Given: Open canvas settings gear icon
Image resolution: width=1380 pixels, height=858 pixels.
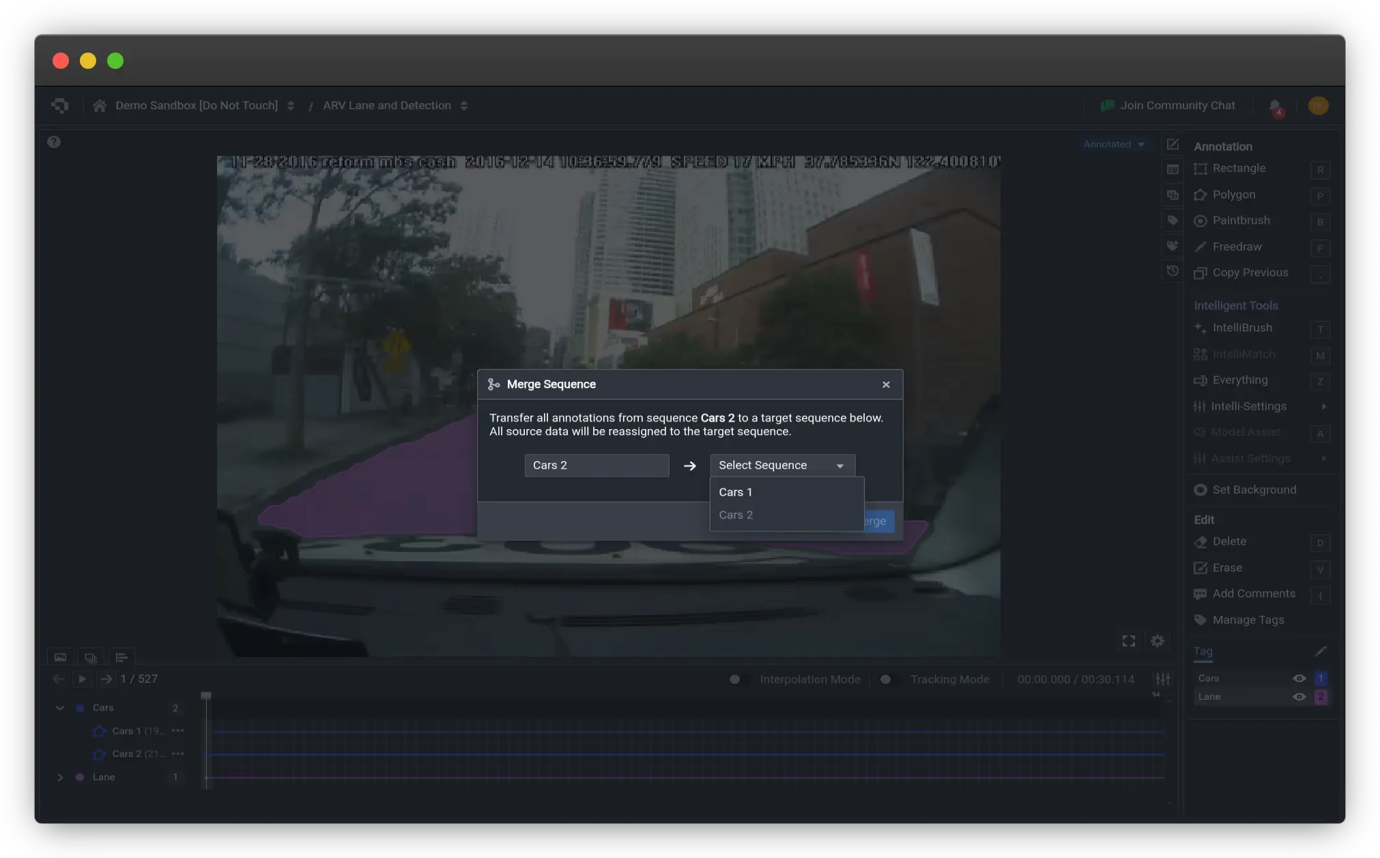Looking at the screenshot, I should (x=1158, y=641).
